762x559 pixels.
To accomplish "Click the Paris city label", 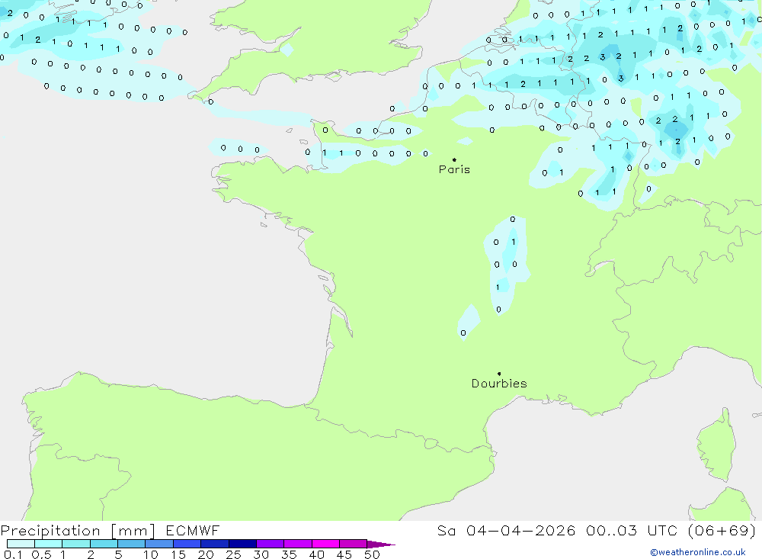I will 454,169.
